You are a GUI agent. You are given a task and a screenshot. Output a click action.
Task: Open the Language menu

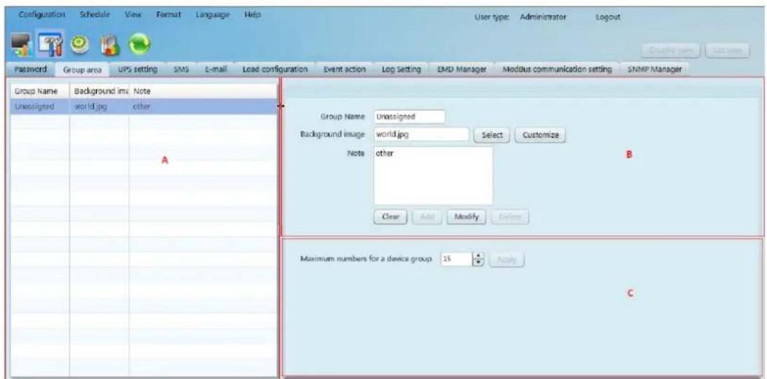coord(213,15)
